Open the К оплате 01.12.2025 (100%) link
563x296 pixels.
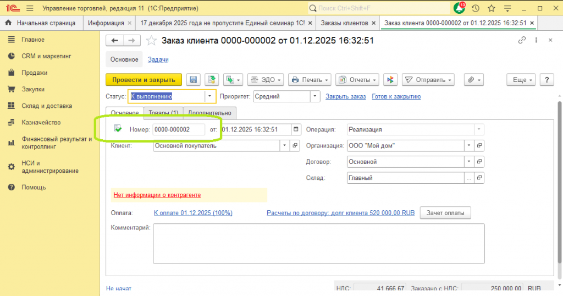[x=193, y=213]
